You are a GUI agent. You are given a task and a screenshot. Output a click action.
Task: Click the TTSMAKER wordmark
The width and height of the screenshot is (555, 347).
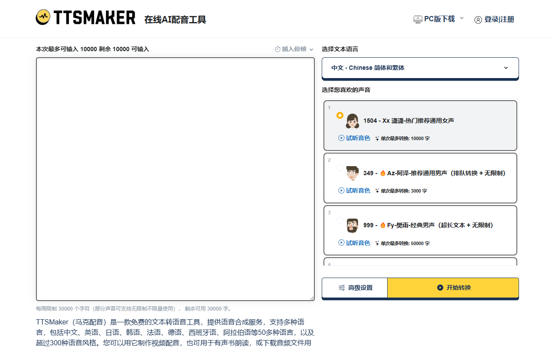(x=95, y=17)
